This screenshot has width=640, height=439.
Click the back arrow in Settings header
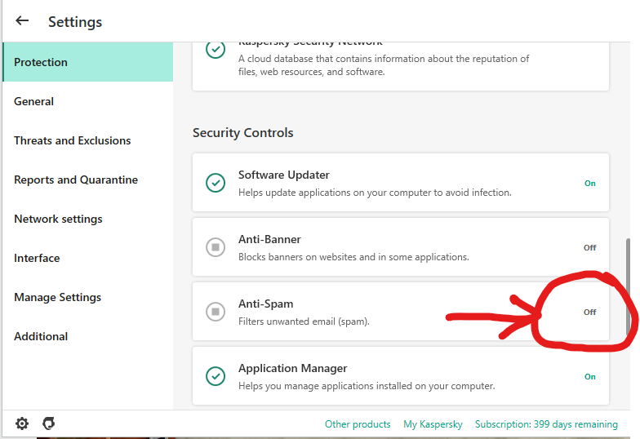[22, 21]
